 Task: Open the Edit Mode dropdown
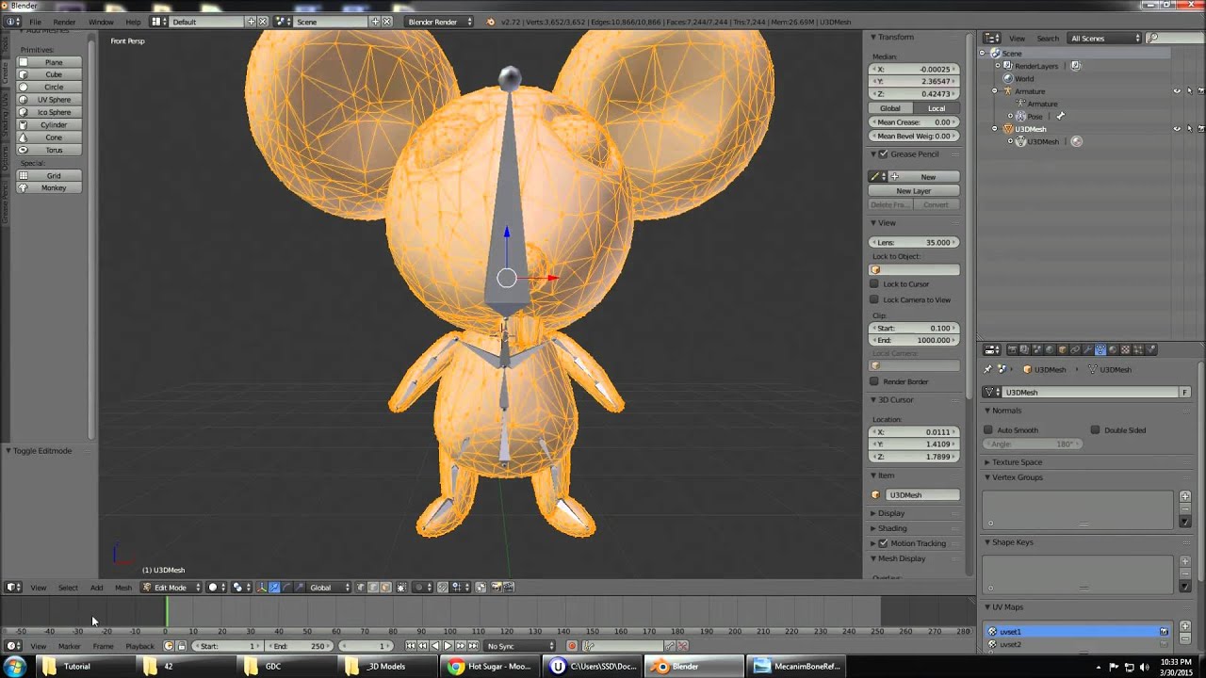(x=171, y=588)
